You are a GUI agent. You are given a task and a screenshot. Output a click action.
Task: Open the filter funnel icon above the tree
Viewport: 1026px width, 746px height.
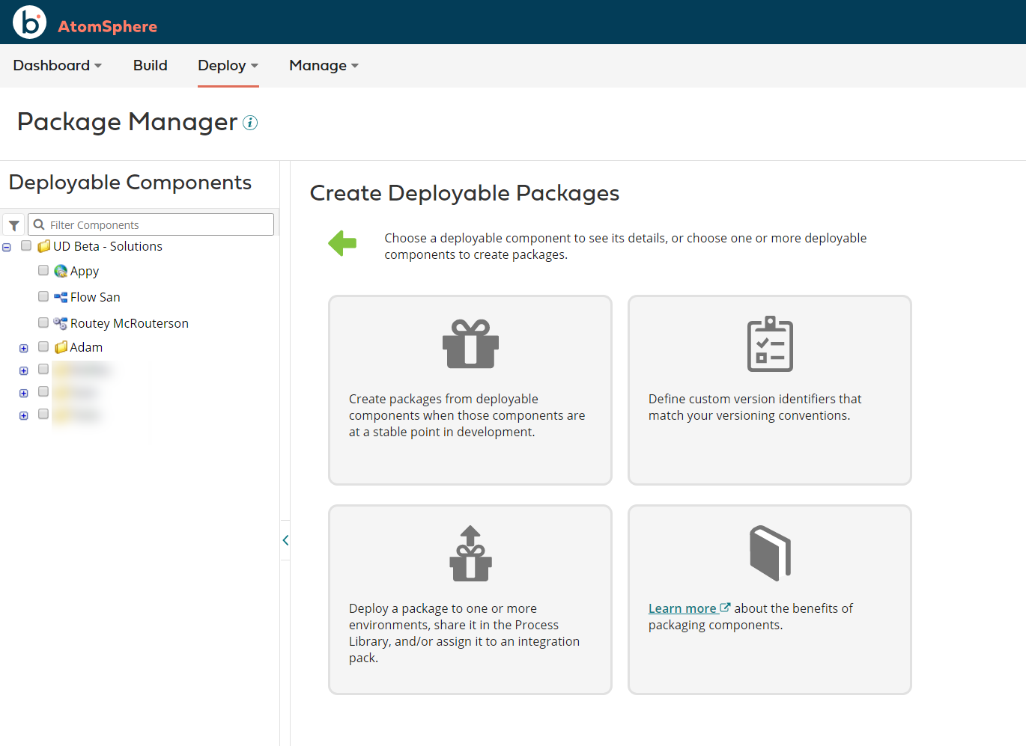point(13,224)
